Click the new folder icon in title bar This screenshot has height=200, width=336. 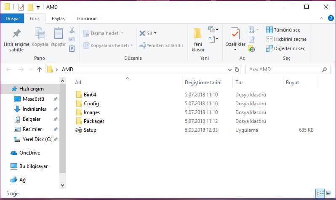[30, 7]
